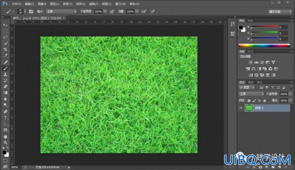
Task: Enable airbrush mode in options bar
Action: pyautogui.click(x=144, y=12)
